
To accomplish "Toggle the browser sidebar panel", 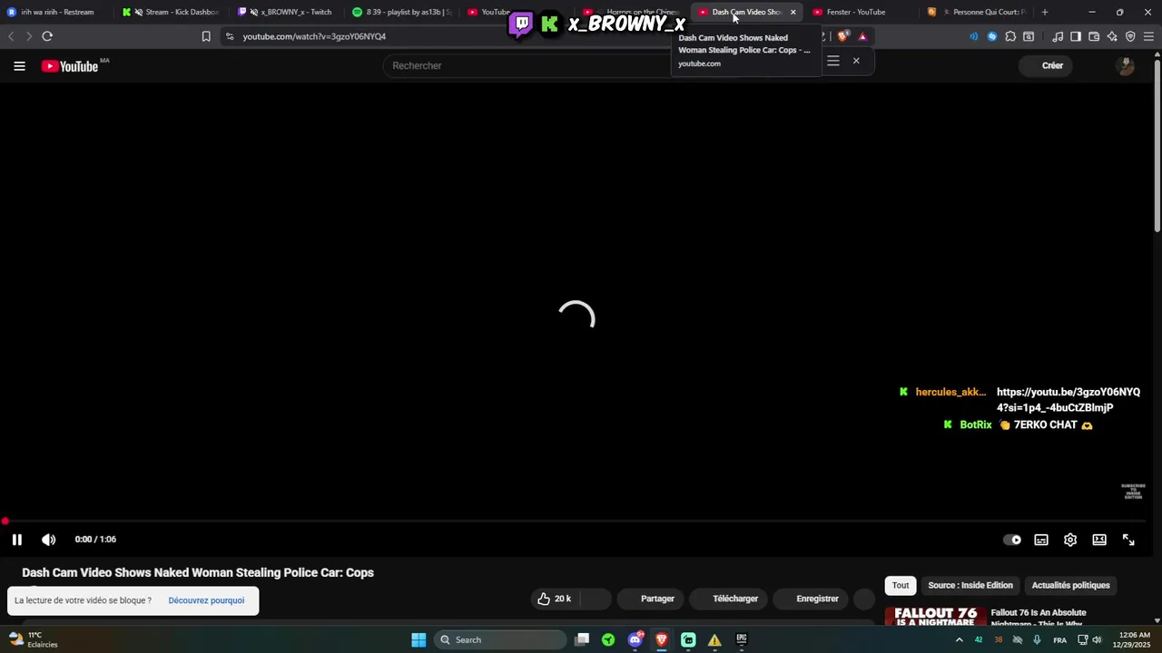I will [x=1076, y=36].
